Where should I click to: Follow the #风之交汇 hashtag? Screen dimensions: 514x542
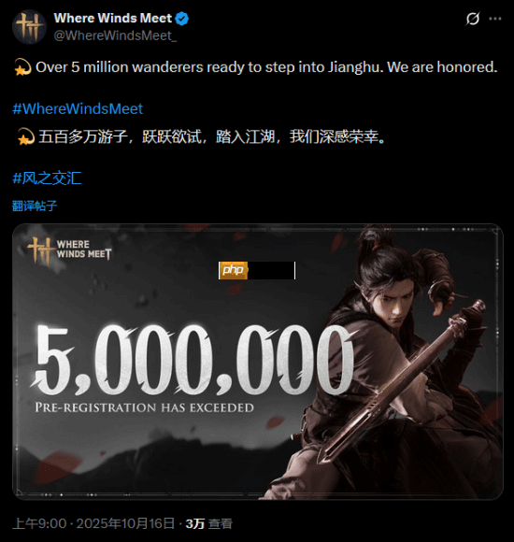click(47, 178)
